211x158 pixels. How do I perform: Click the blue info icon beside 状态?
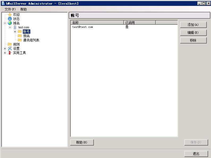coord(10,19)
